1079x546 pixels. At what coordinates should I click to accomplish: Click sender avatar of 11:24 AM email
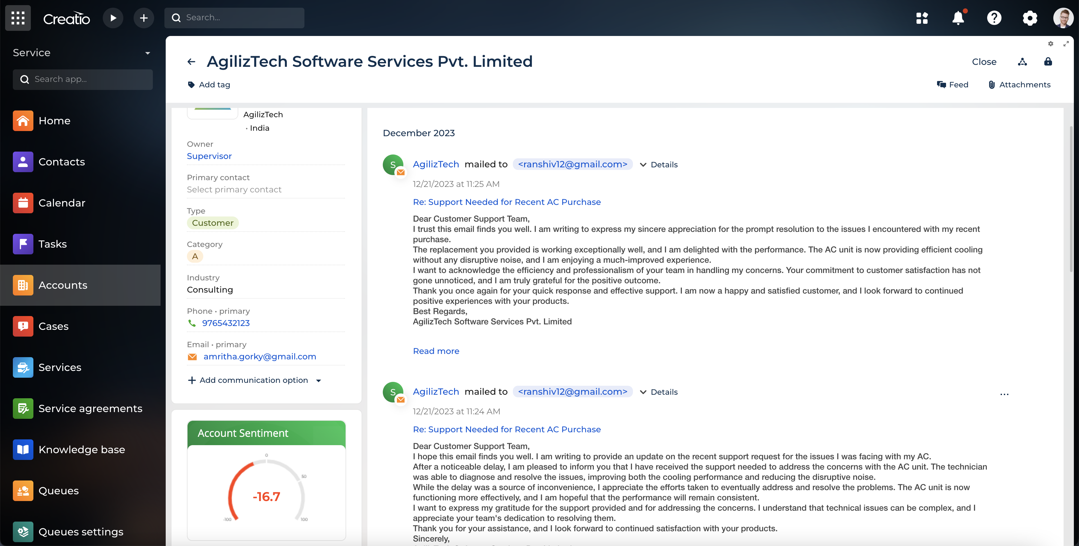[x=393, y=392]
